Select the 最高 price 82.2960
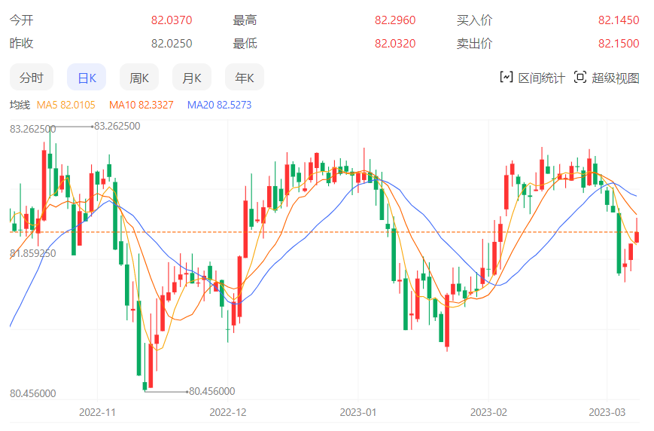Image resolution: width=654 pixels, height=431 pixels. point(395,20)
